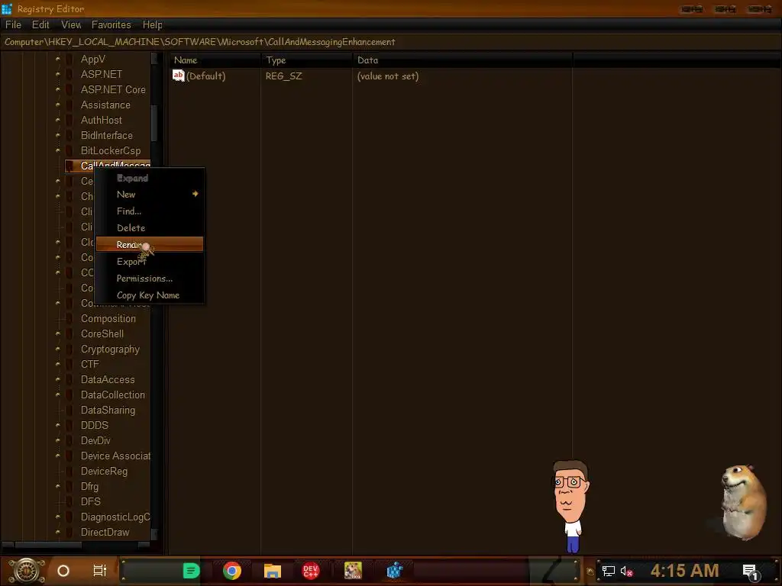Click the tree scrollbar up arrow
782x586 pixels.
154,58
